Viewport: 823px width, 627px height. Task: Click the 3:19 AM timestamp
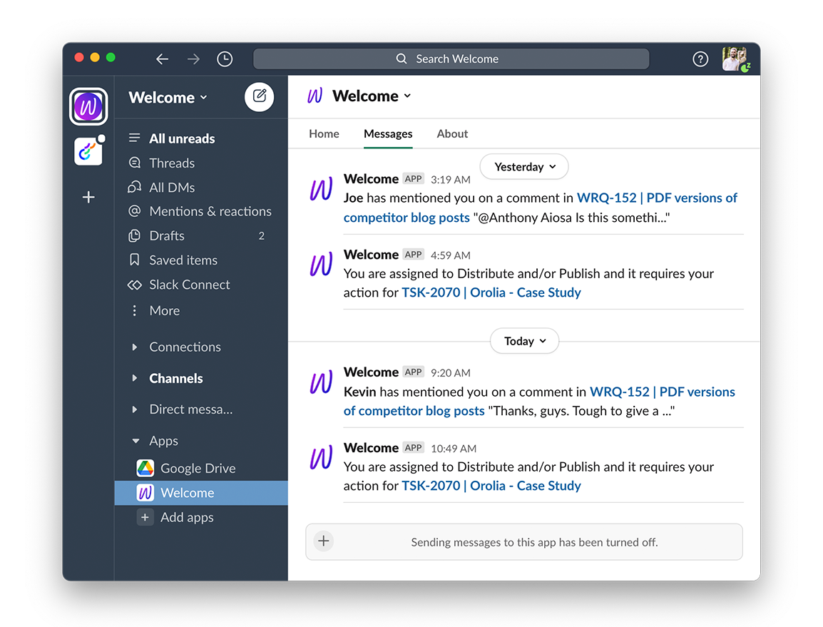tap(450, 180)
